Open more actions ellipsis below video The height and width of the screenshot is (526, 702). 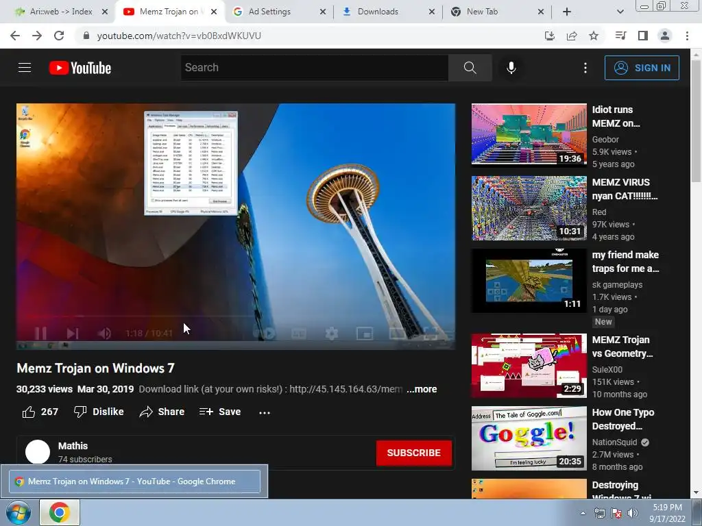pyautogui.click(x=265, y=412)
